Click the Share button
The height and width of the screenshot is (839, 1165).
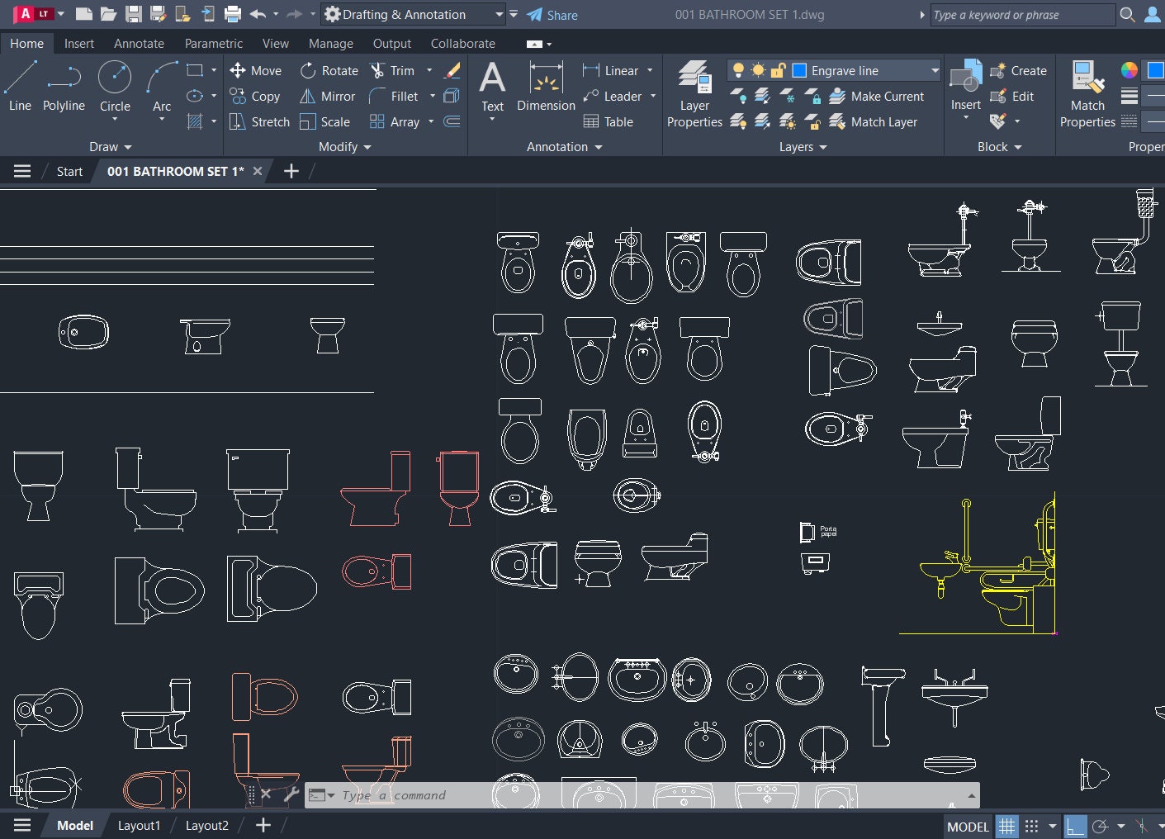pos(552,14)
